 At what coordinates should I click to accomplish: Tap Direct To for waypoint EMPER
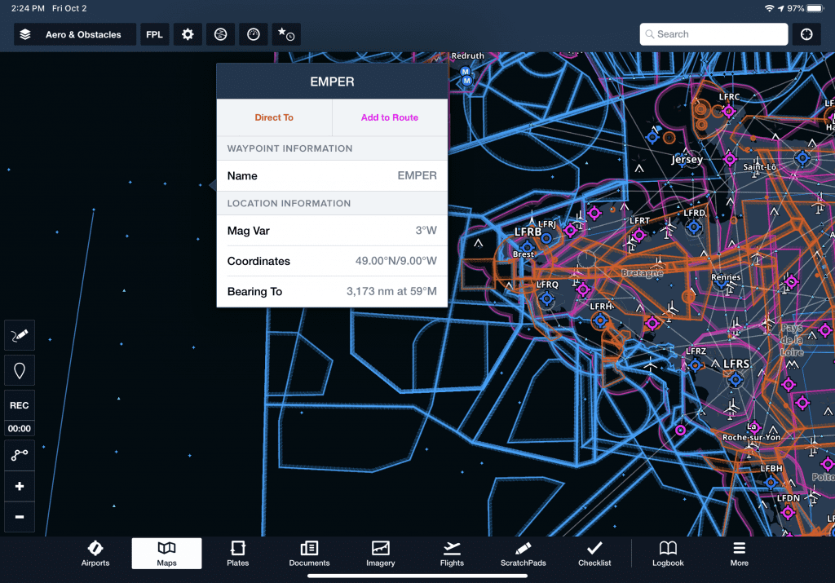click(x=274, y=117)
